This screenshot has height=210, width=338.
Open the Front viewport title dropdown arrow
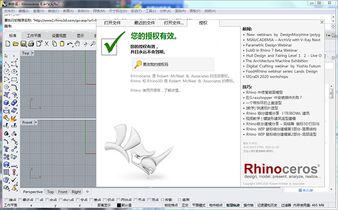pos(36,122)
